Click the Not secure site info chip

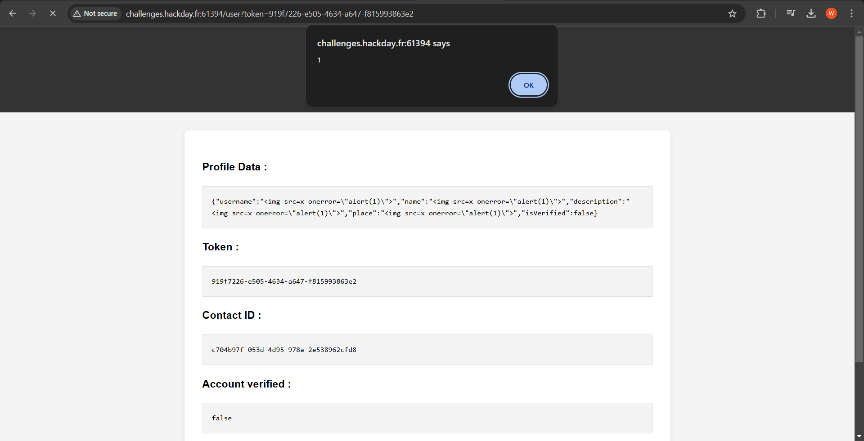pos(95,13)
